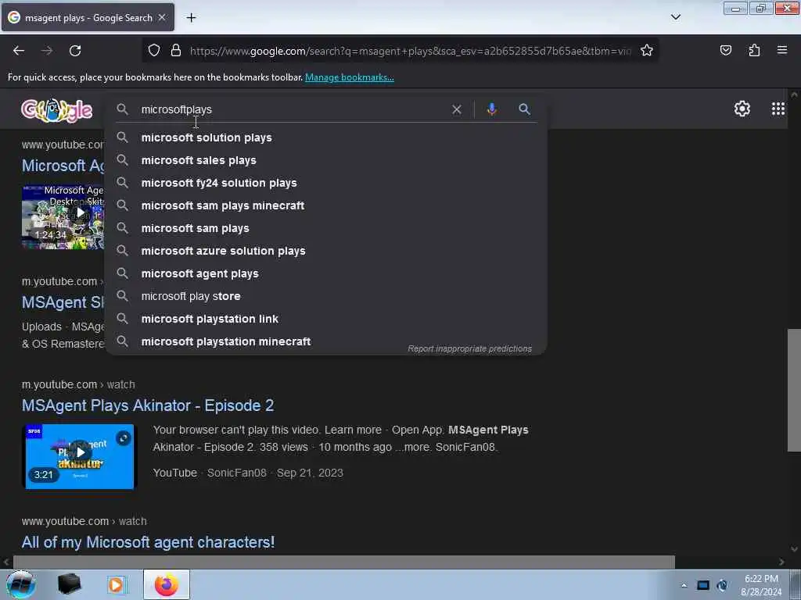Open the All of my Microsoft agent characters result
This screenshot has height=600, width=801.
(148, 542)
